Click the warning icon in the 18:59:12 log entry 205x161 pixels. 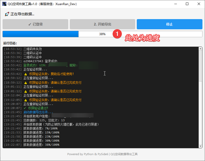click(x=26, y=83)
